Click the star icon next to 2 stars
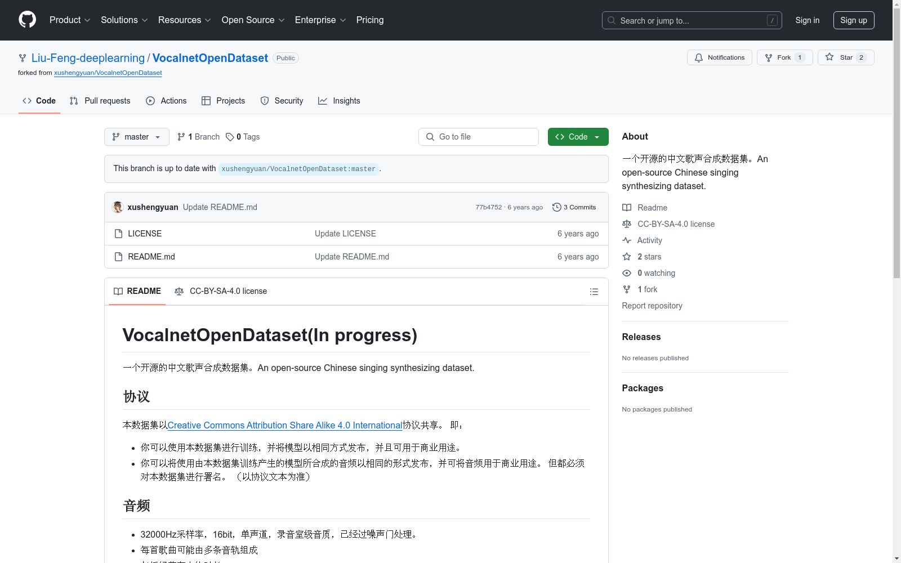The width and height of the screenshot is (901, 563). click(627, 257)
